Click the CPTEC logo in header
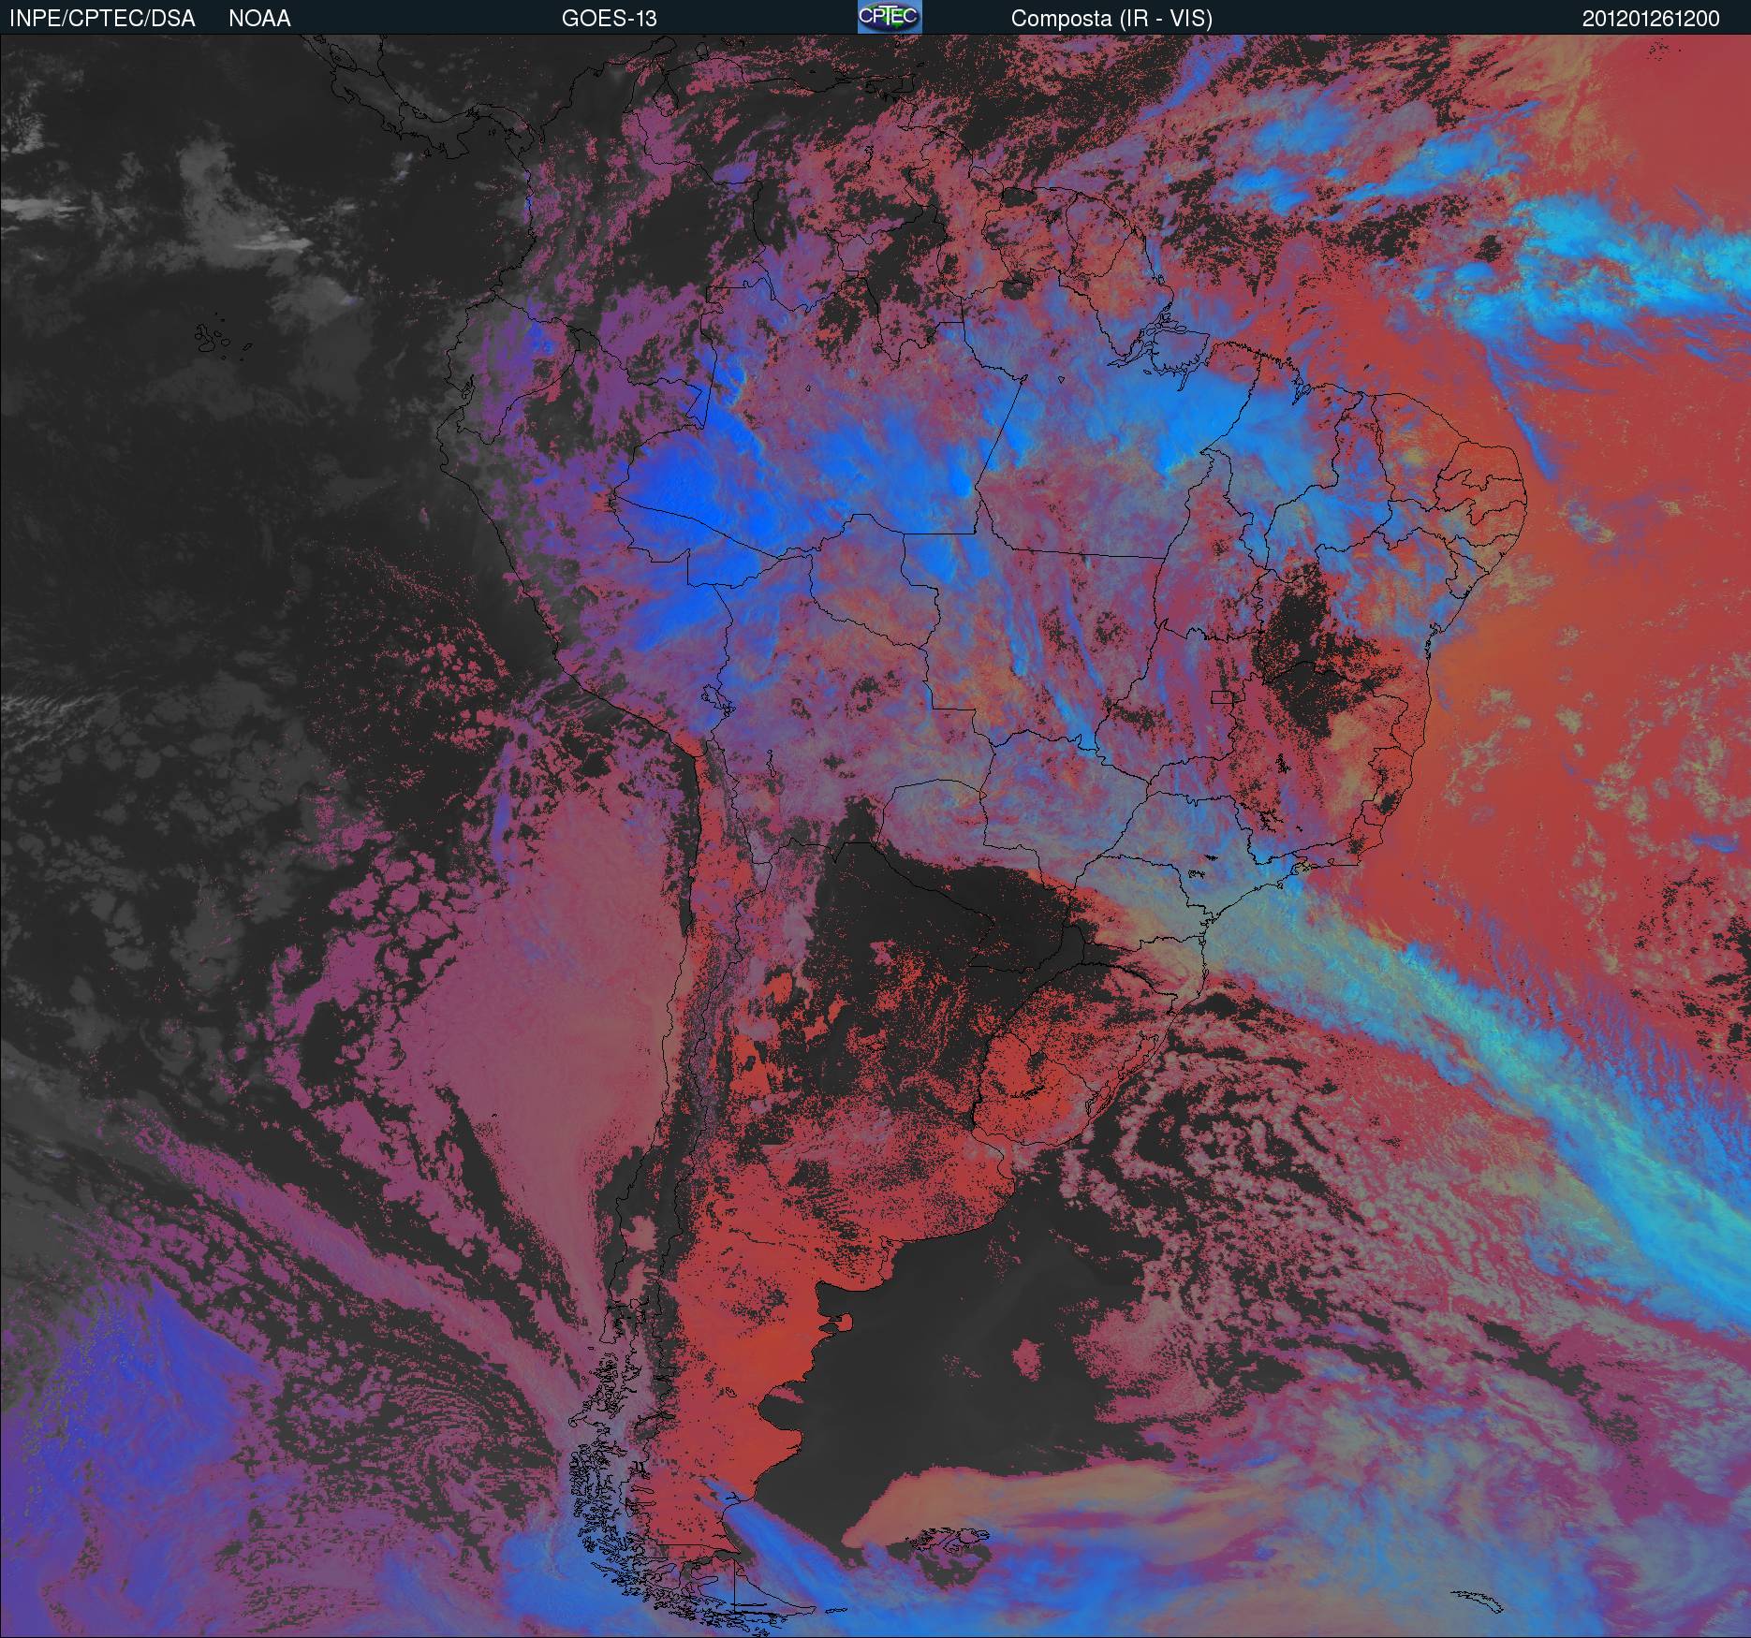Screen dimensions: 1751x1638 [890, 17]
